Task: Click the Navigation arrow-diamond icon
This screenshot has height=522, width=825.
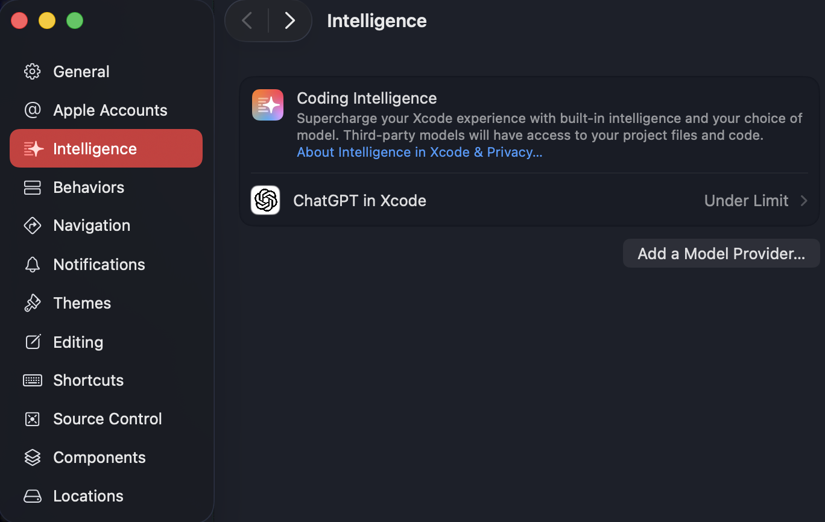Action: point(32,225)
